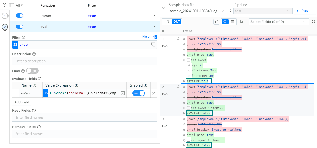Expand the Filter expression editor
Image resolution: width=317 pixels, height=148 pixels.
click(153, 45)
